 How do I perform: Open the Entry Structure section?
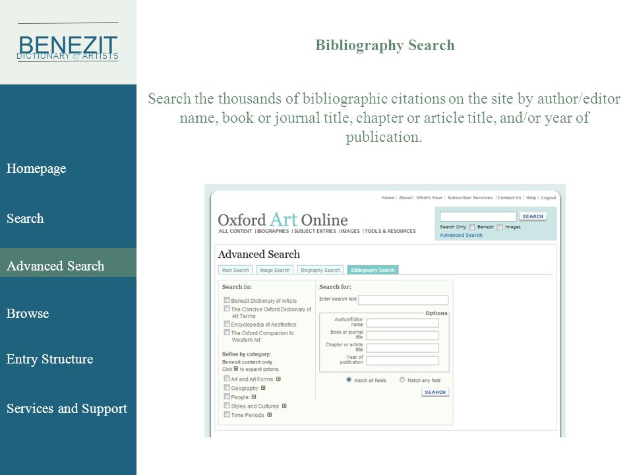click(49, 359)
